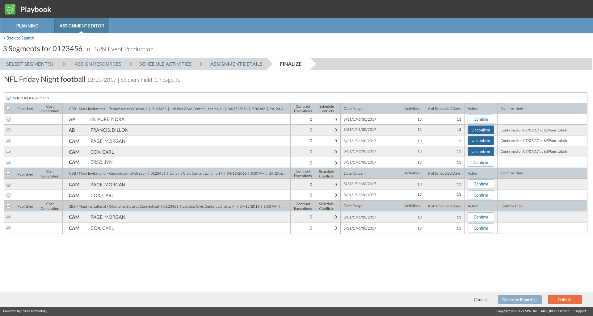Click Soldiers Field, Chicago, IL text
The height and width of the screenshot is (316, 593).
[x=150, y=80]
